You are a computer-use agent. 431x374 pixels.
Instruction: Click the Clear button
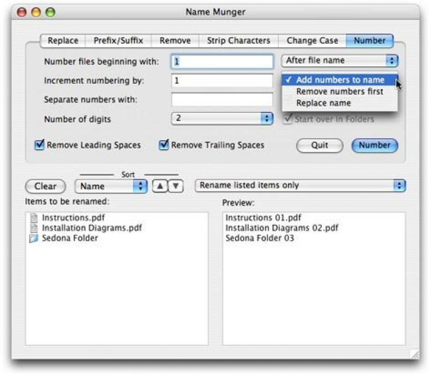click(x=45, y=186)
